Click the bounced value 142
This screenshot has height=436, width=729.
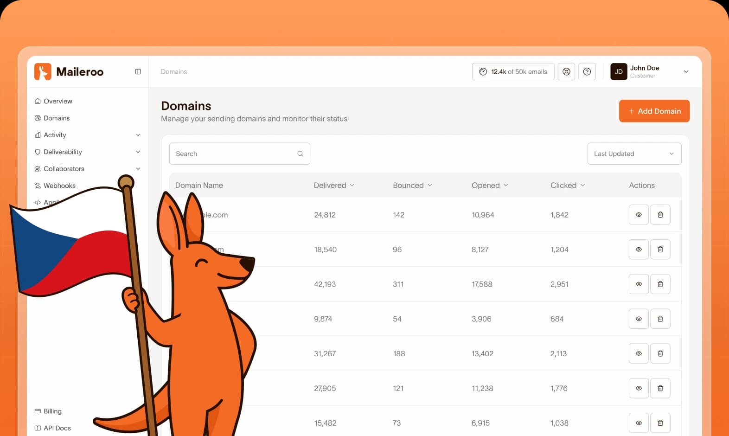point(398,215)
